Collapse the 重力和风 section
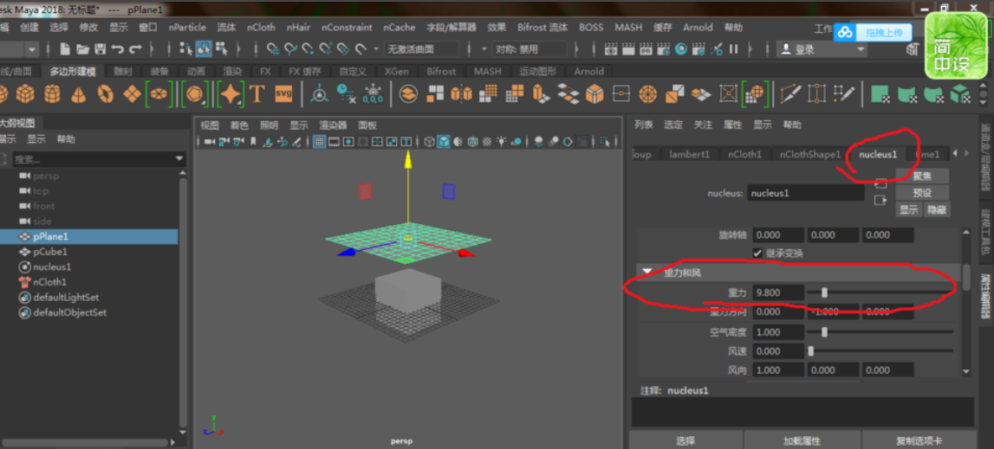 pos(647,273)
